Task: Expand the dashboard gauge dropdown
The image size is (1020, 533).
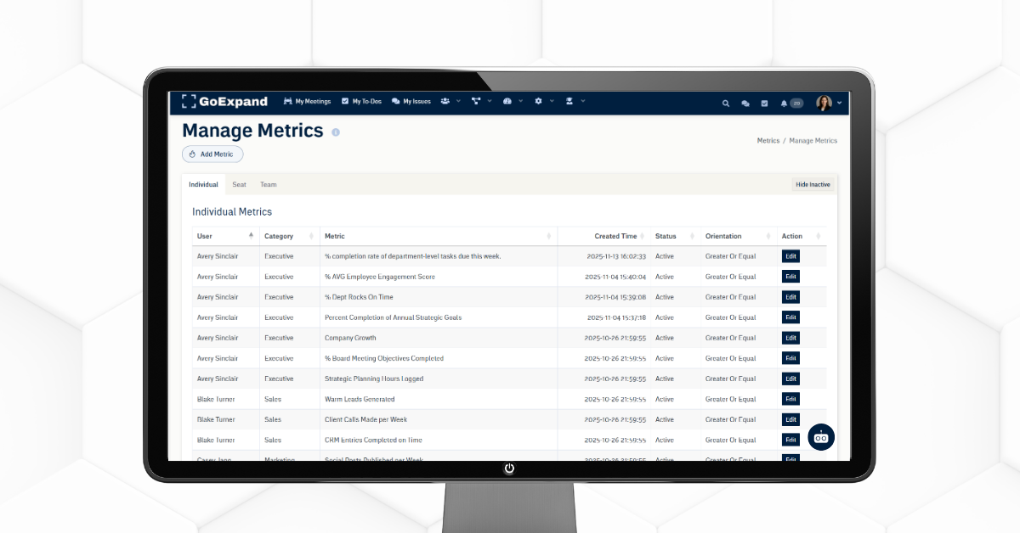Action: 512,102
